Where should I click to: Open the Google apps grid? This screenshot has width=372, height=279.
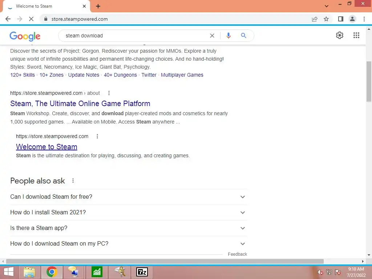(356, 35)
